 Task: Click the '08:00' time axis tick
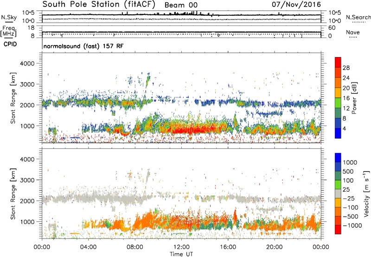point(135,247)
